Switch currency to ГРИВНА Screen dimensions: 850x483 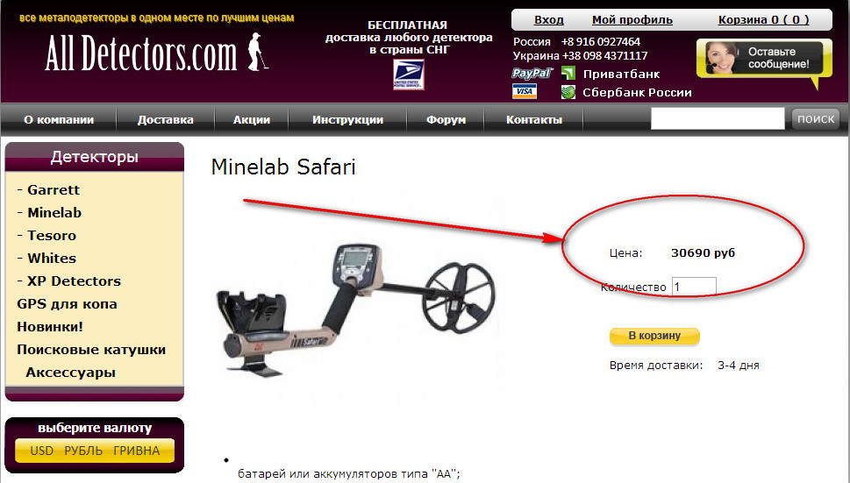[137, 451]
